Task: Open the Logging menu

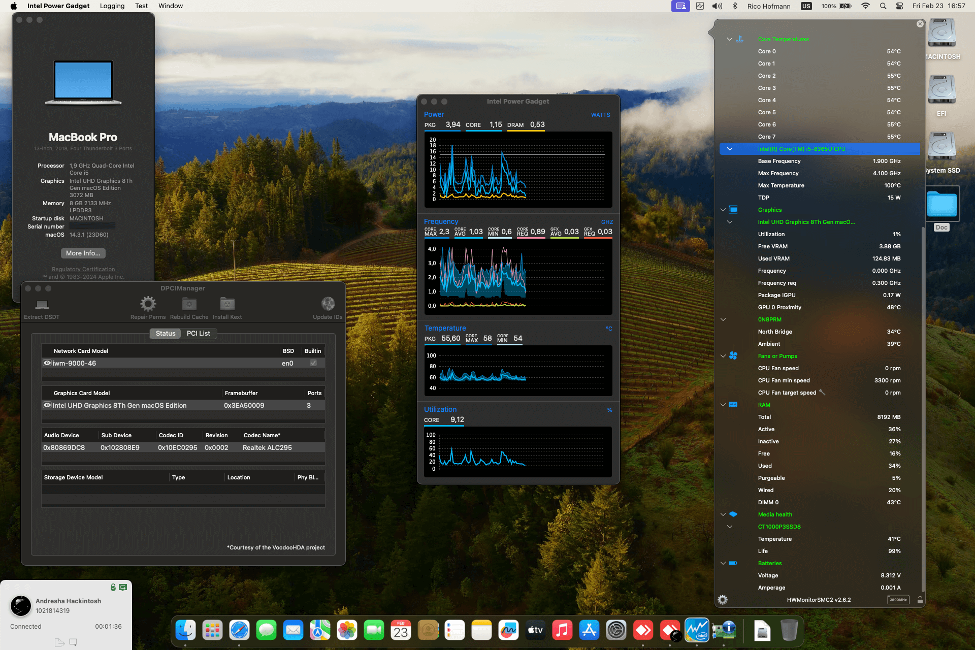Action: (x=112, y=6)
